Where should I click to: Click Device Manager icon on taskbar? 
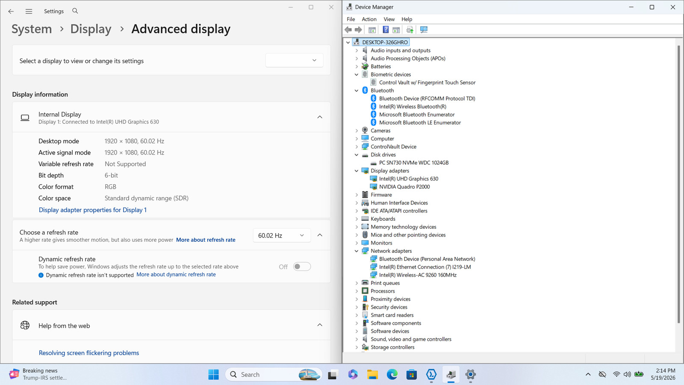coord(451,374)
